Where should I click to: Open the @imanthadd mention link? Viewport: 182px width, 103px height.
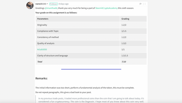click(51, 8)
